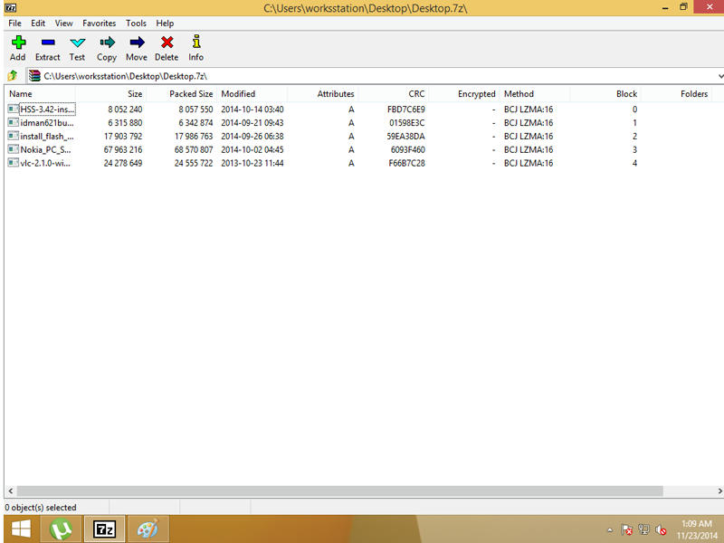Sort by Modified column header
This screenshot has height=543, width=724.
tap(252, 94)
